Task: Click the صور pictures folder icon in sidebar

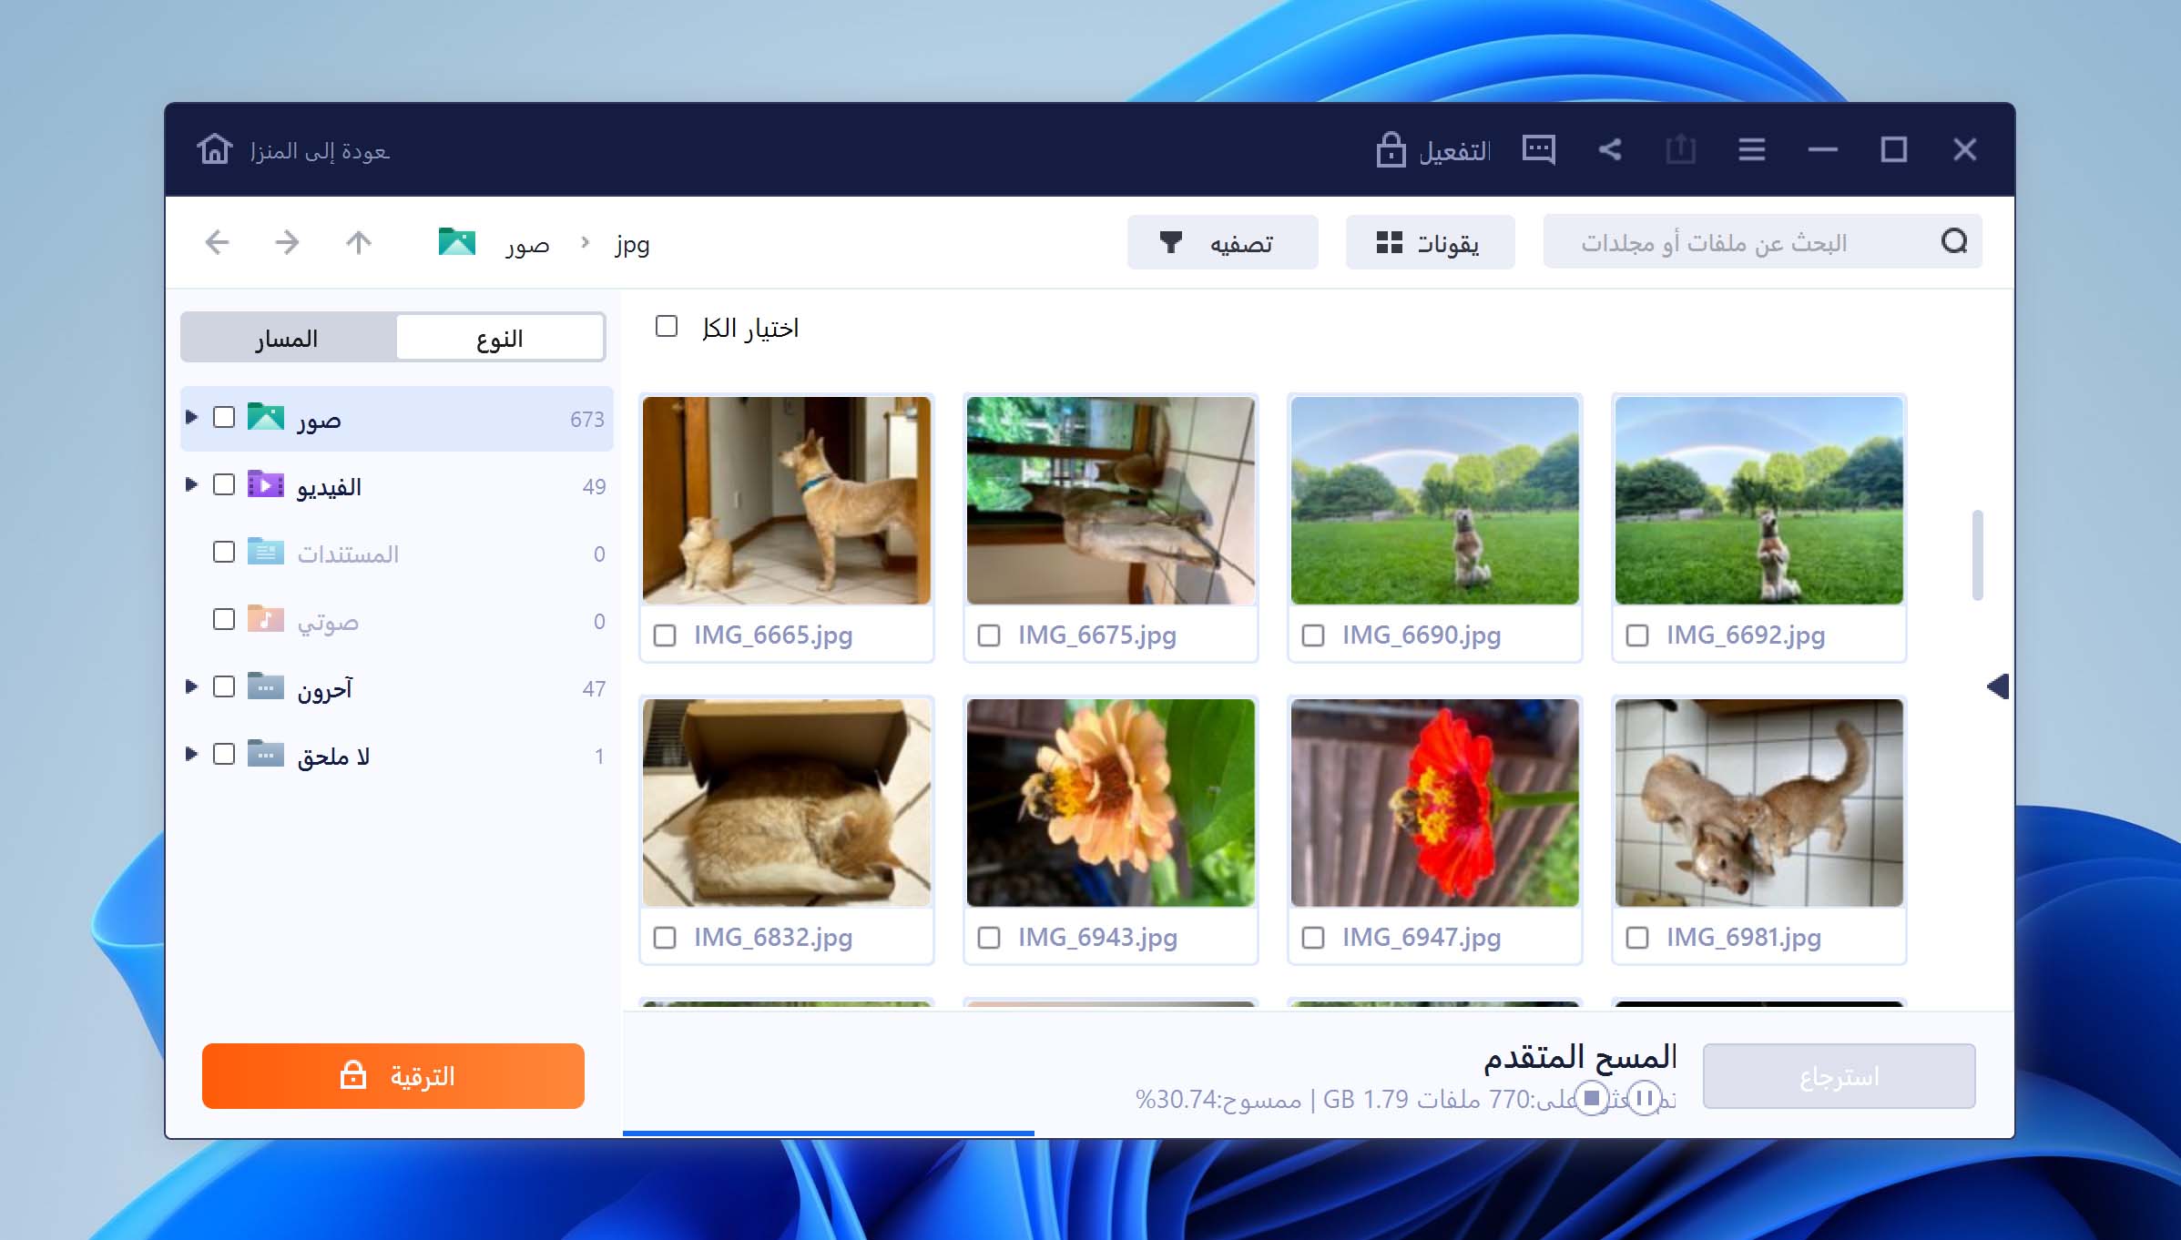Action: click(266, 417)
